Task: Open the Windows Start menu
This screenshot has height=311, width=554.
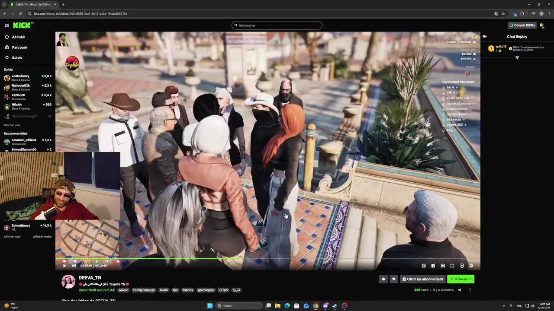Action: click(x=210, y=306)
